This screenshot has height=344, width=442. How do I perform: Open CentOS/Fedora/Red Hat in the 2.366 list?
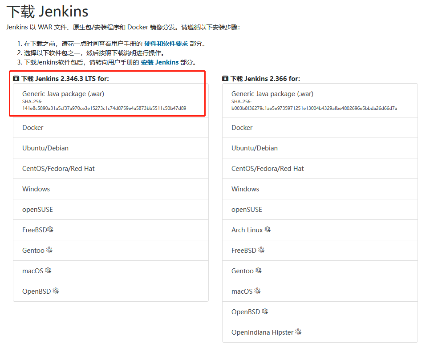click(x=320, y=169)
